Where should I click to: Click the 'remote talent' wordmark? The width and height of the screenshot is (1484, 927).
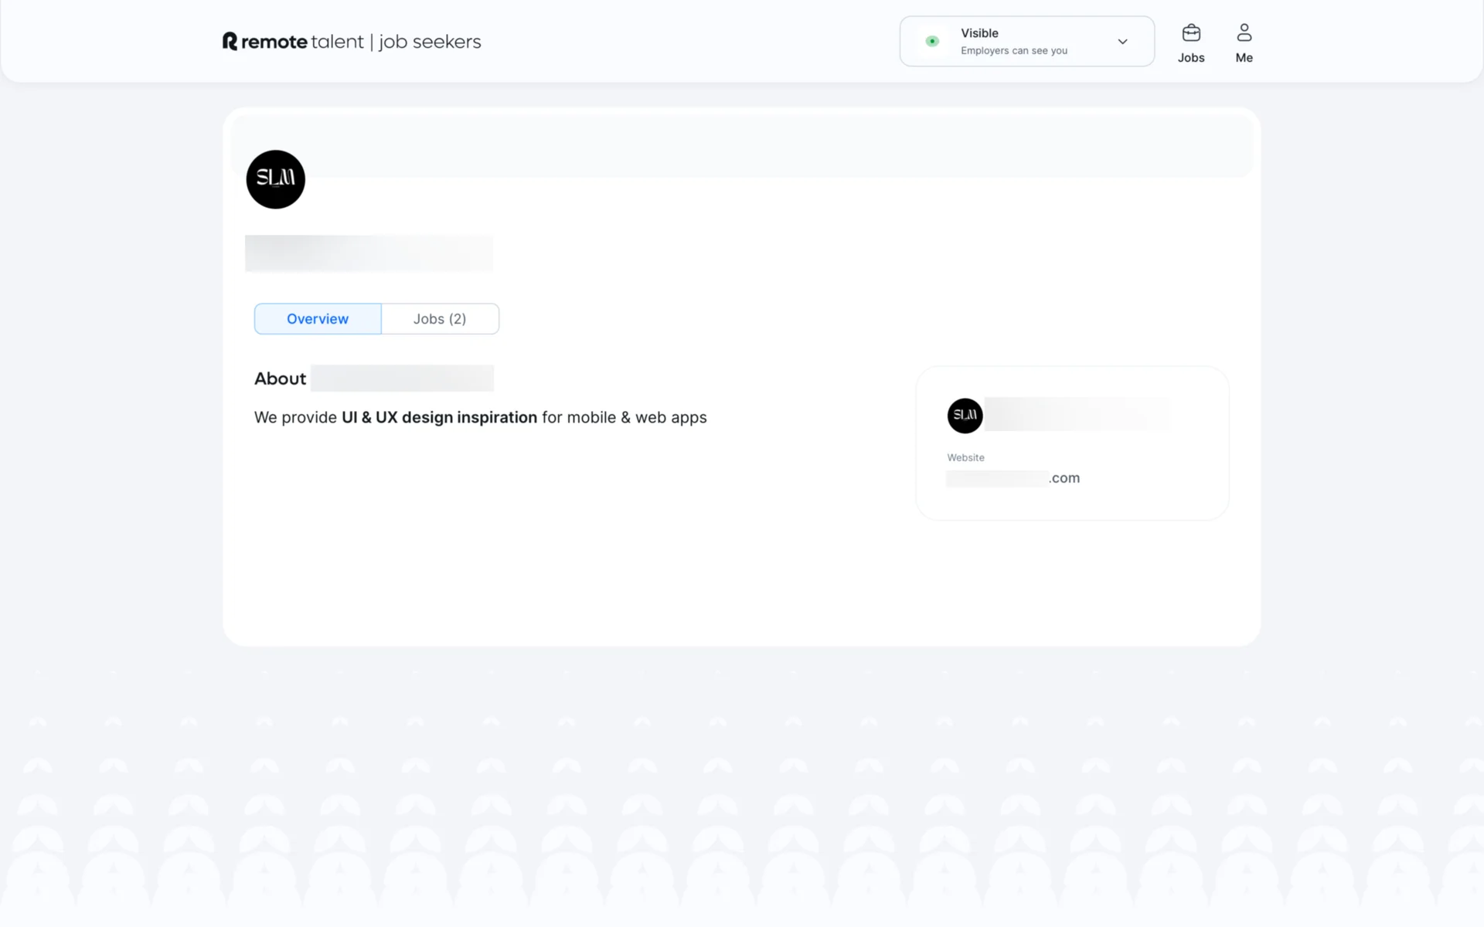(302, 42)
